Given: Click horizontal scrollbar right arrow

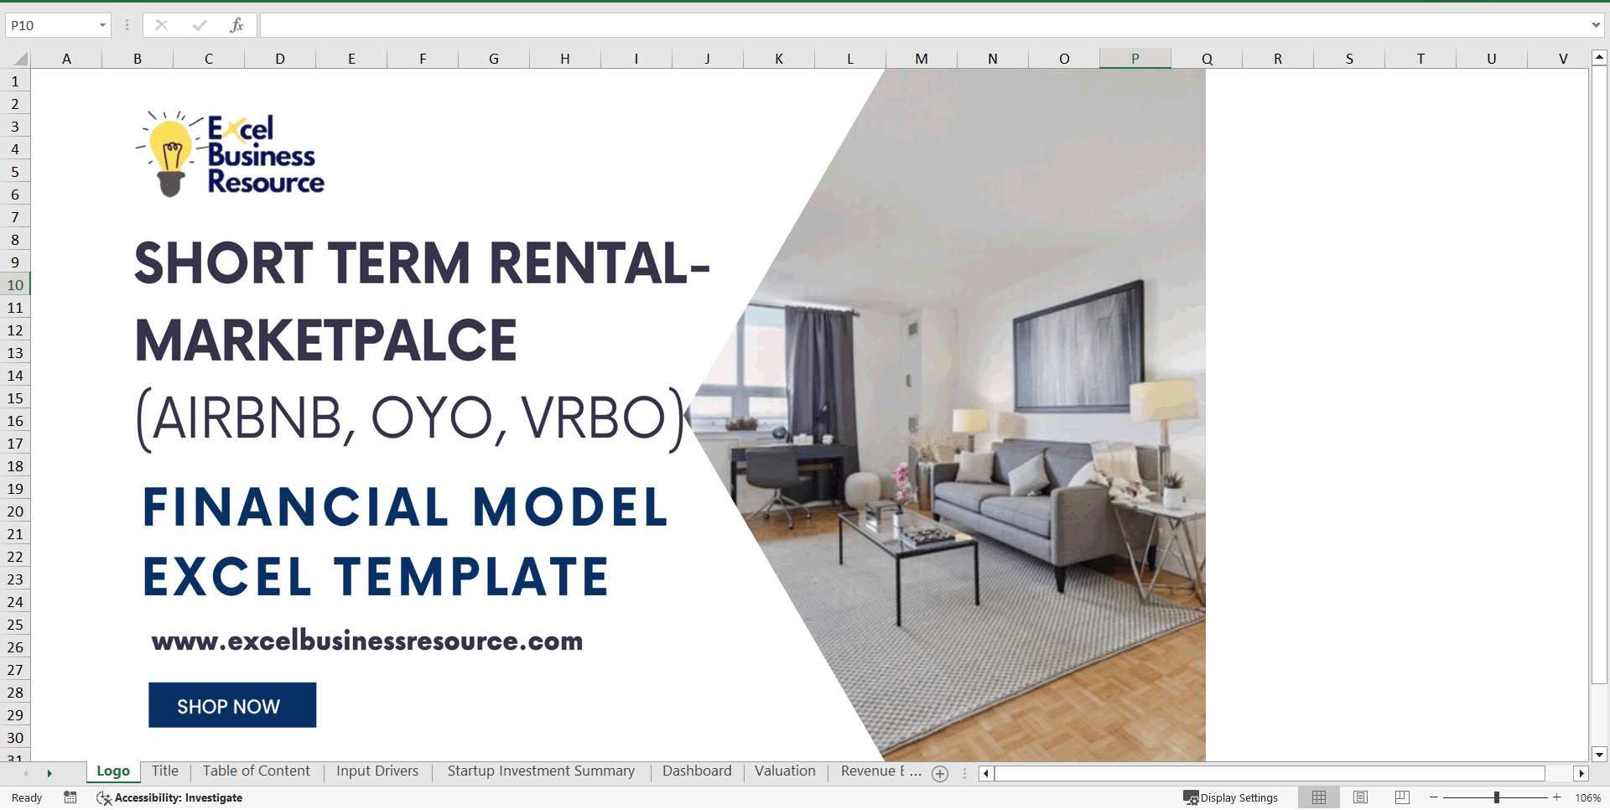Looking at the screenshot, I should (1581, 773).
